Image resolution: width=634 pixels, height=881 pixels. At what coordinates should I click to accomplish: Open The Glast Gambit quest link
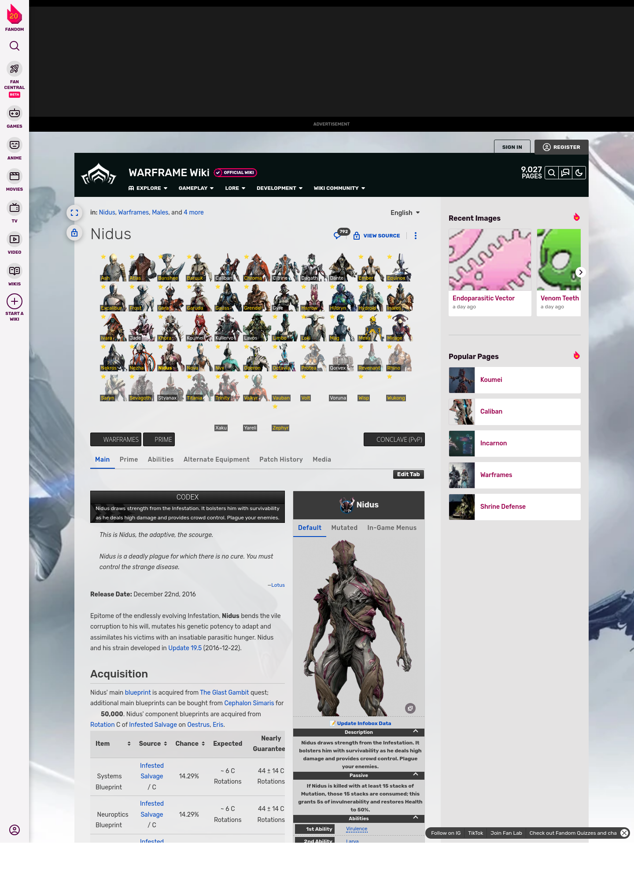pyautogui.click(x=225, y=692)
